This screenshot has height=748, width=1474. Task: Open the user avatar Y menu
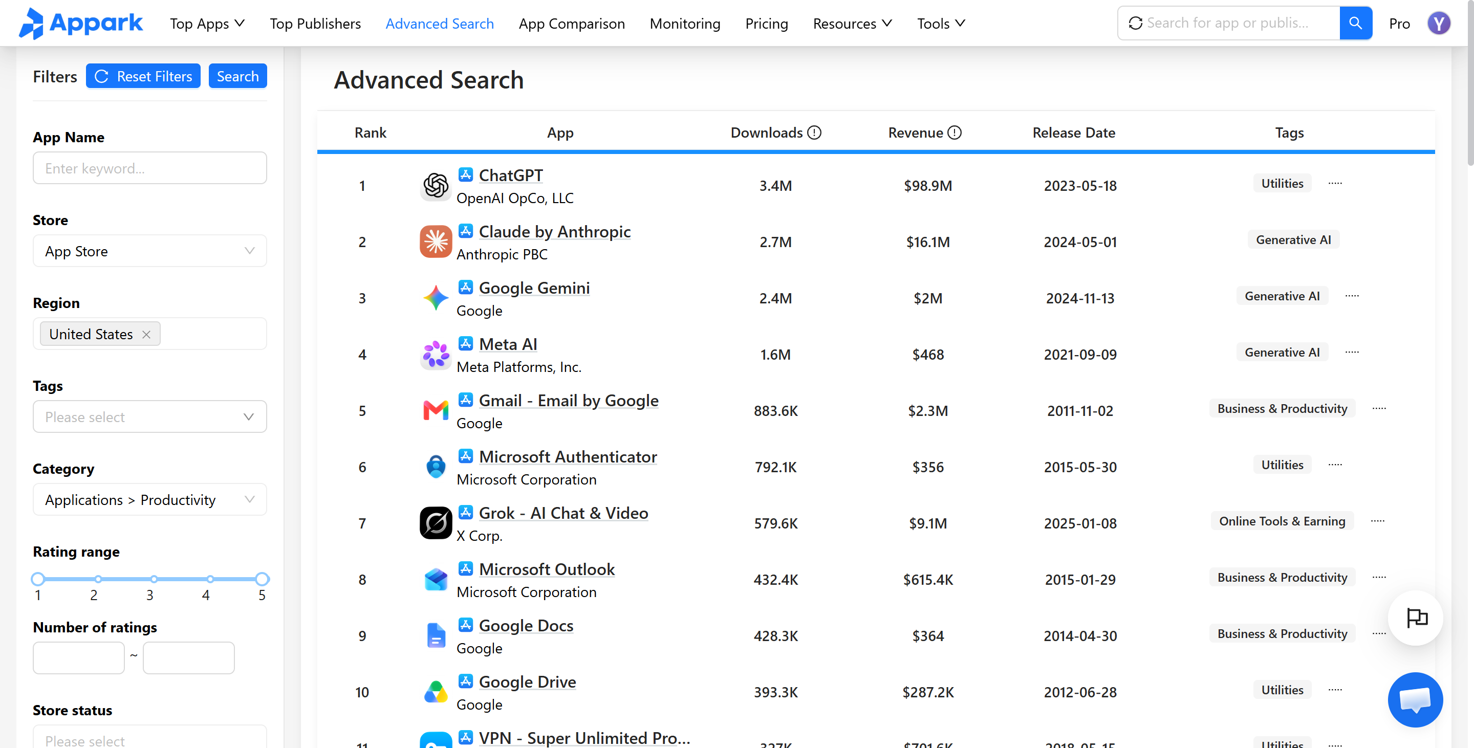tap(1439, 24)
